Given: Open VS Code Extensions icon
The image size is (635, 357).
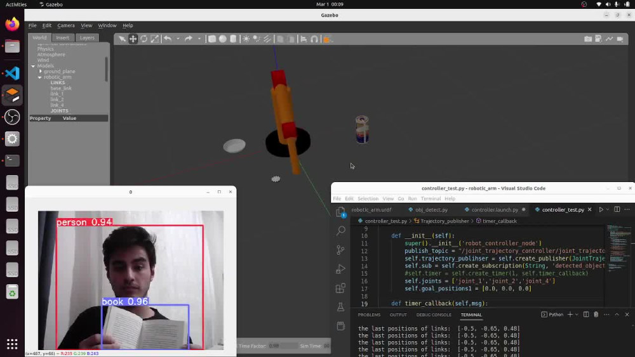Looking at the screenshot, I should (x=340, y=288).
